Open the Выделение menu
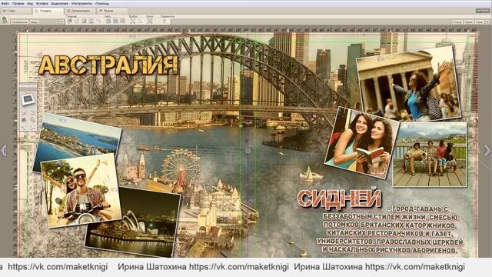The image size is (492, 277). pos(60,3)
